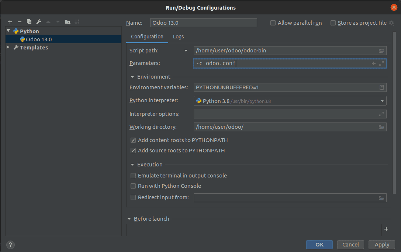Open Script path type dropdown arrow
Screen dimensions: 401x252
point(186,51)
